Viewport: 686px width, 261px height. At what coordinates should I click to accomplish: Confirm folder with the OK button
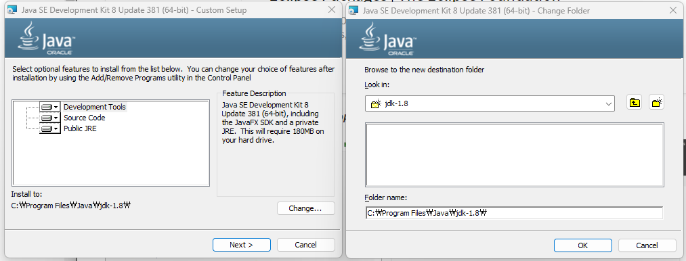pos(583,245)
